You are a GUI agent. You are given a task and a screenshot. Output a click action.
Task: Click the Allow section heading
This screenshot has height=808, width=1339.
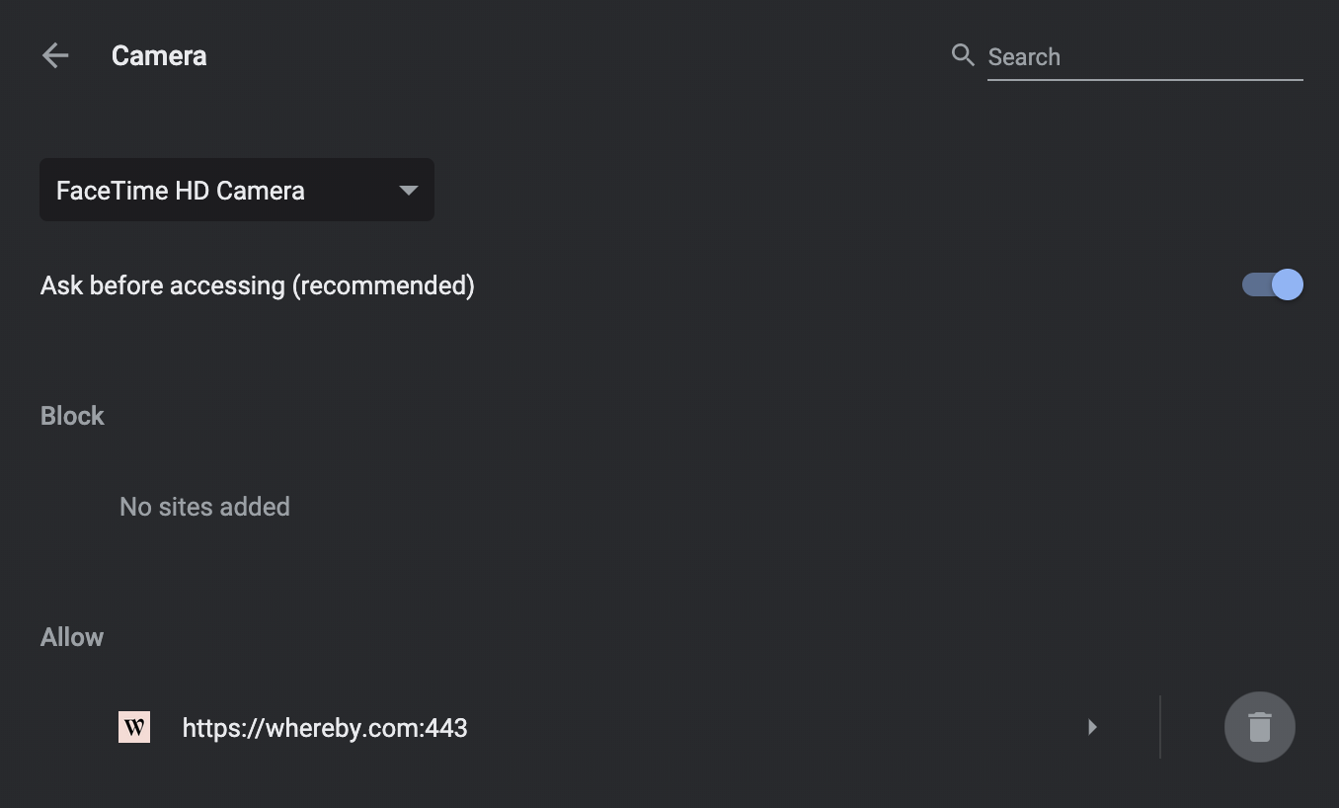[72, 637]
